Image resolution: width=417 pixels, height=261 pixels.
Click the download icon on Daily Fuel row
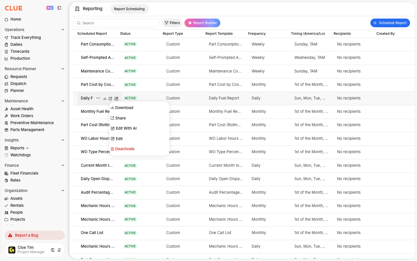[x=105, y=98]
